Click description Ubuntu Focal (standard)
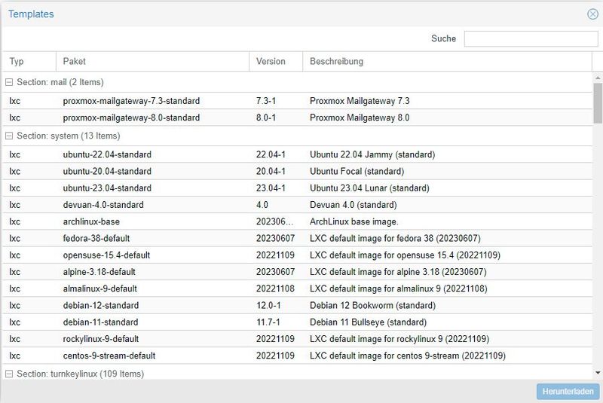This screenshot has width=603, height=403. [357, 171]
